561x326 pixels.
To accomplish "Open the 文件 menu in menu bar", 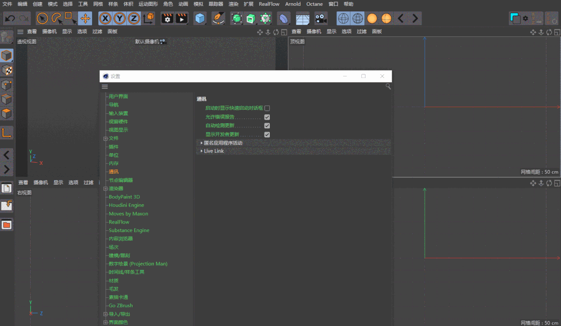I will click(7, 4).
